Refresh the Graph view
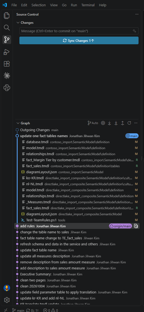144x312 pixels. (129, 123)
